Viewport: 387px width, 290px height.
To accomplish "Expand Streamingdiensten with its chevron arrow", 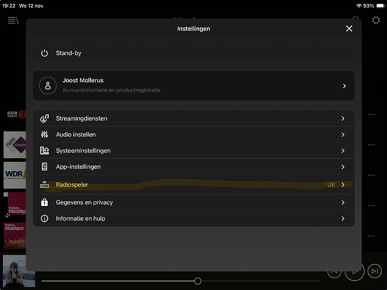I will [x=343, y=118].
